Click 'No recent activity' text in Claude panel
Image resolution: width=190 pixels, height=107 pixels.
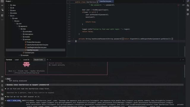pos(57,65)
